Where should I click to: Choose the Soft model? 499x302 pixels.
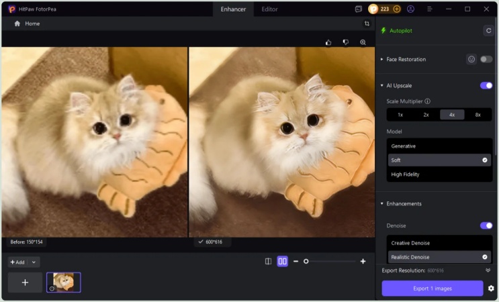tap(439, 160)
